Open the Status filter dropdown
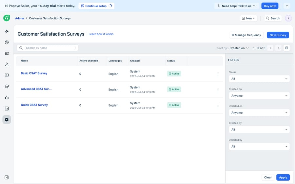Screen dimensions: 295x184 coord(259,79)
